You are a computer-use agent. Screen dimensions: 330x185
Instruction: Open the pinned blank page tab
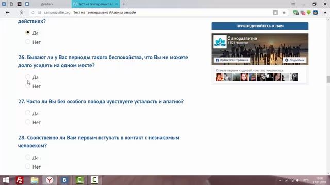11,4
